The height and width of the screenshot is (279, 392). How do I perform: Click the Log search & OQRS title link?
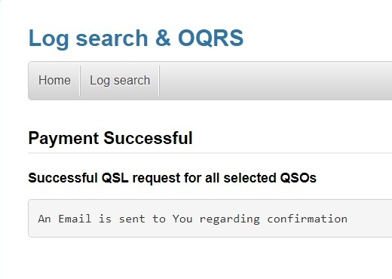click(x=136, y=38)
